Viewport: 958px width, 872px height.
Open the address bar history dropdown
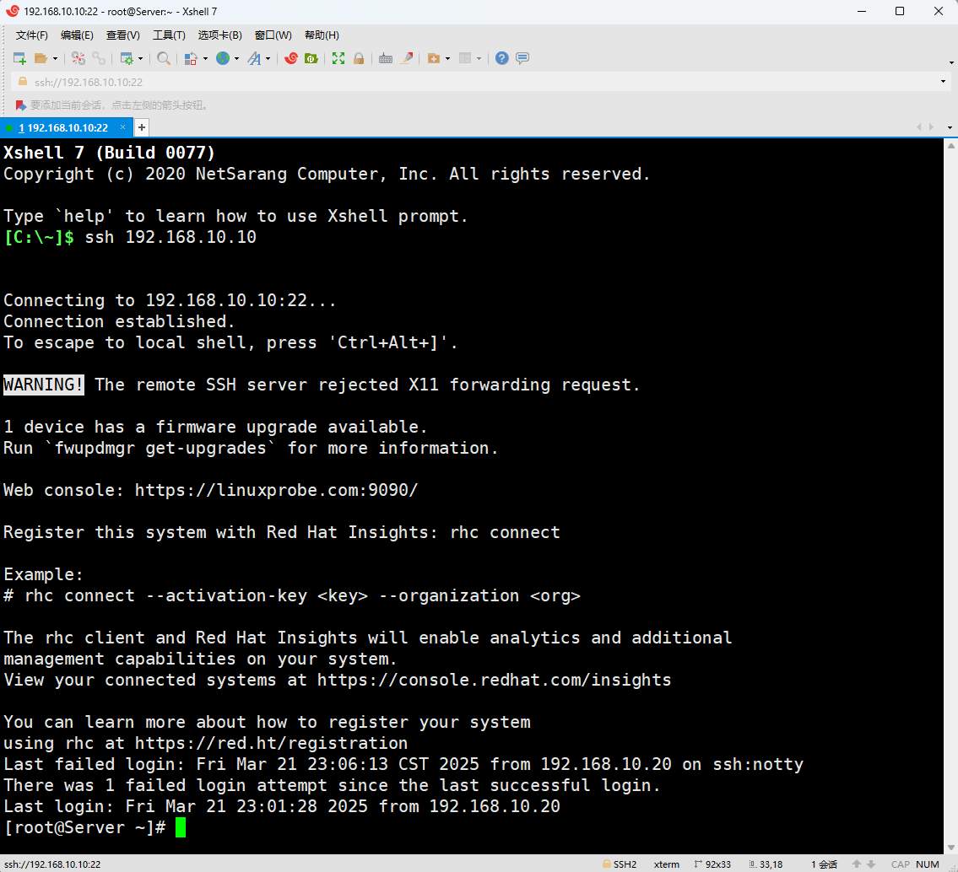[x=943, y=82]
